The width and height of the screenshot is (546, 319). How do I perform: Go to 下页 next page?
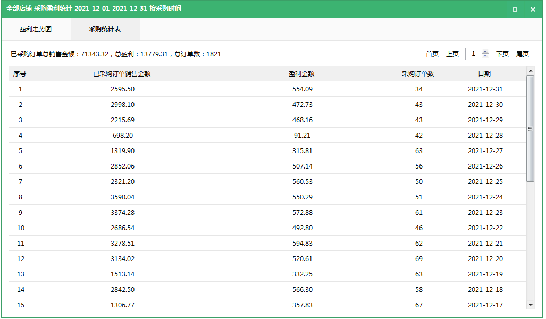pos(502,54)
